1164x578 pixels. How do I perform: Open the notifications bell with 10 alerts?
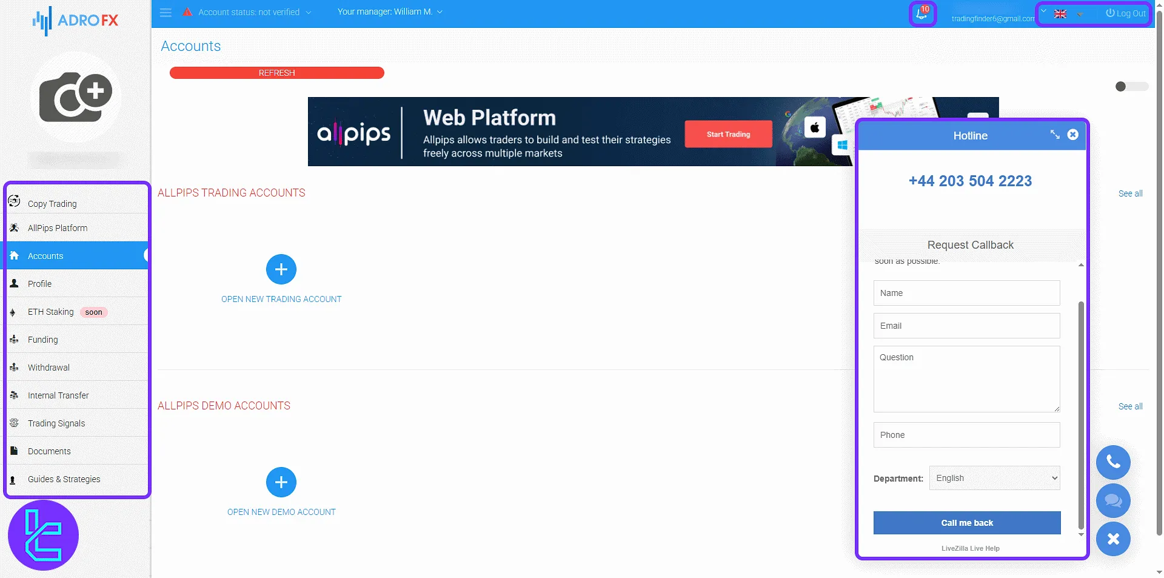(922, 13)
